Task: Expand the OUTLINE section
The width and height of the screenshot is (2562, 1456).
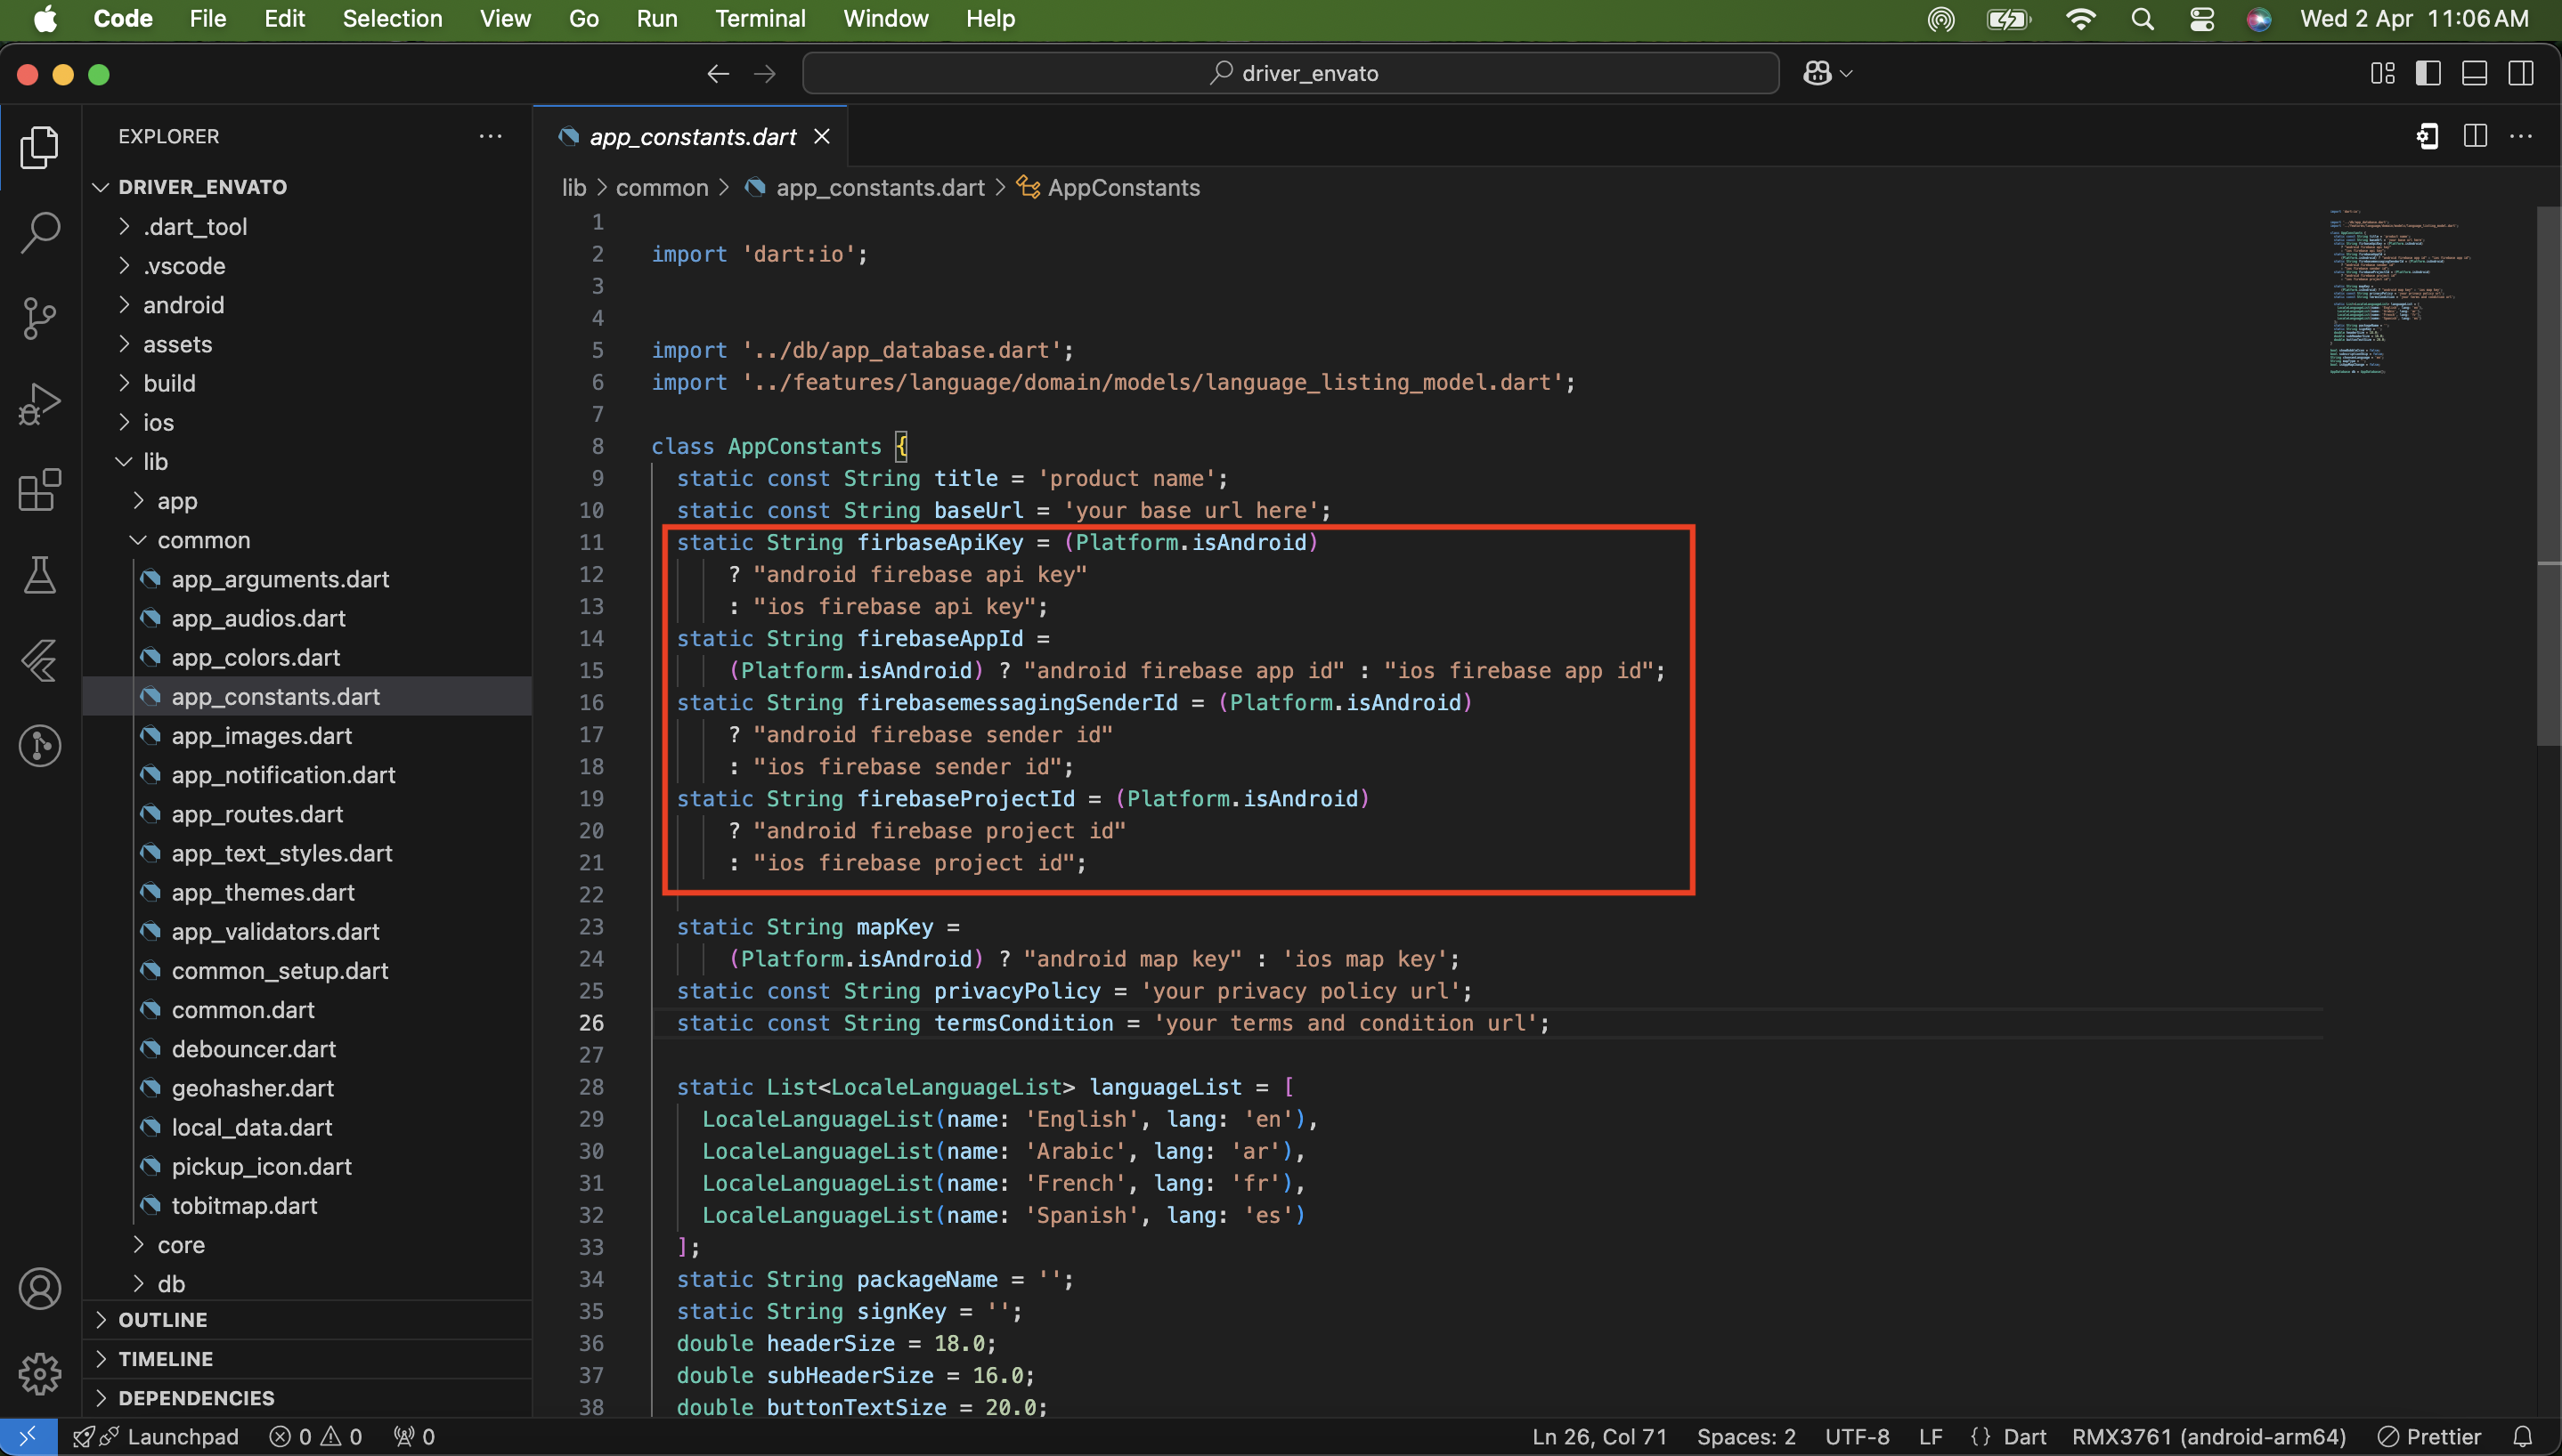Action: [162, 1319]
